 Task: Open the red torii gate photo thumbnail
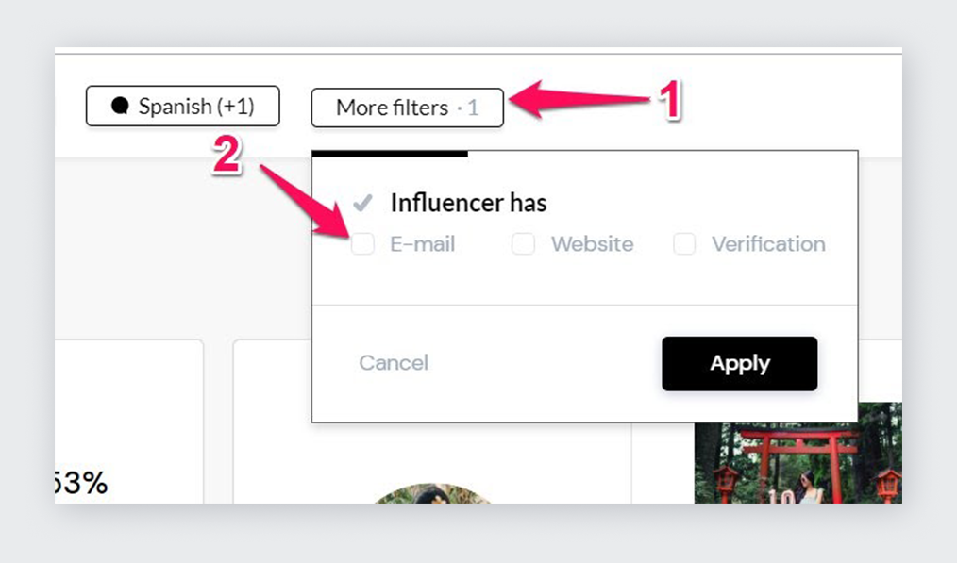click(x=798, y=453)
